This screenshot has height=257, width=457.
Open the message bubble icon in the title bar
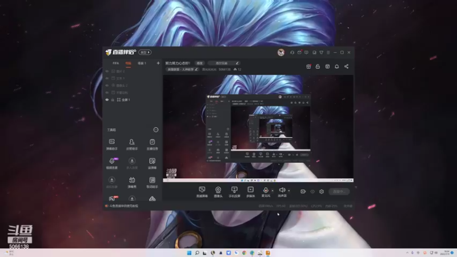coord(306,53)
